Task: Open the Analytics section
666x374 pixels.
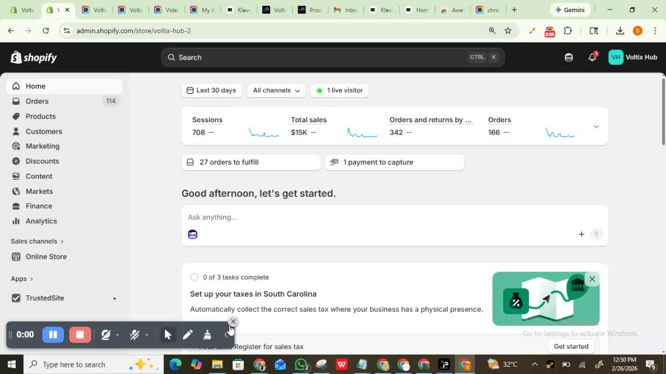Action: tap(41, 221)
